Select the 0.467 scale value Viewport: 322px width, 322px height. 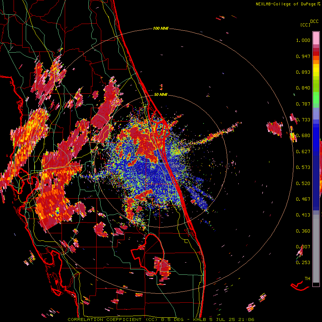[303, 199]
